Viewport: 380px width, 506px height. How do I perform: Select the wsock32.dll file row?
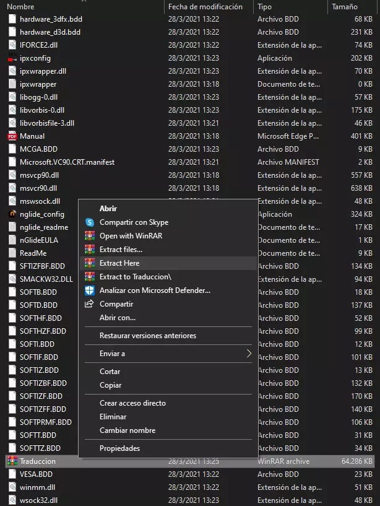tap(38, 500)
